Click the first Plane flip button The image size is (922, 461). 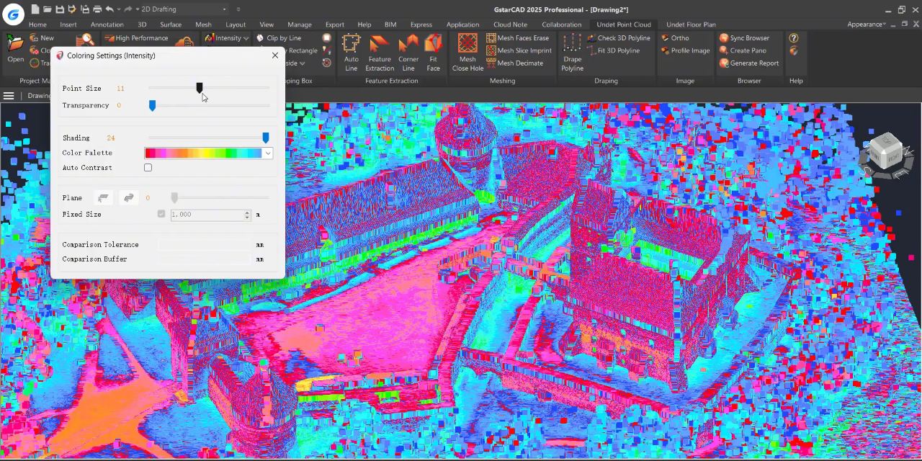pyautogui.click(x=104, y=197)
